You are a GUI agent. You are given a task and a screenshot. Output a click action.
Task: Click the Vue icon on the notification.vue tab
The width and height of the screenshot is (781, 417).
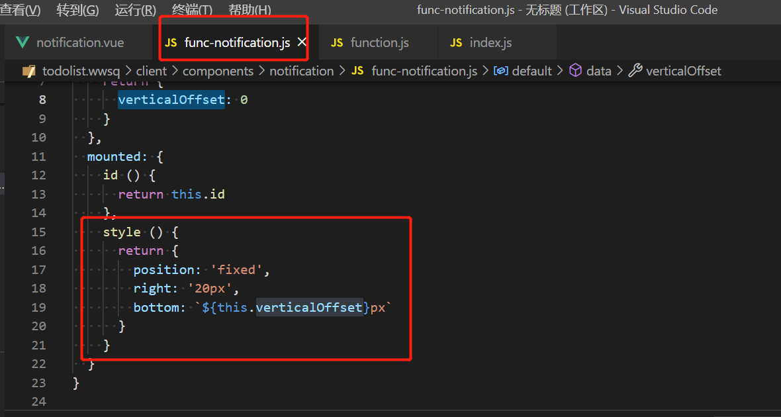click(23, 42)
